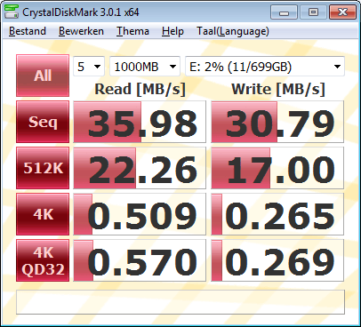This screenshot has height=327, width=361.
Task: Expand the test count dropdown showing 5
Action: [89, 67]
